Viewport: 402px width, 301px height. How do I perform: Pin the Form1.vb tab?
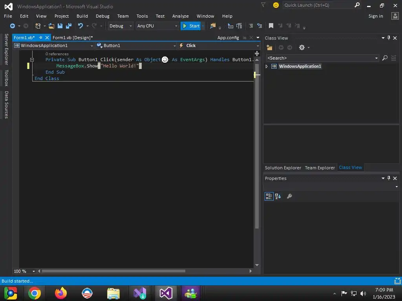click(40, 38)
